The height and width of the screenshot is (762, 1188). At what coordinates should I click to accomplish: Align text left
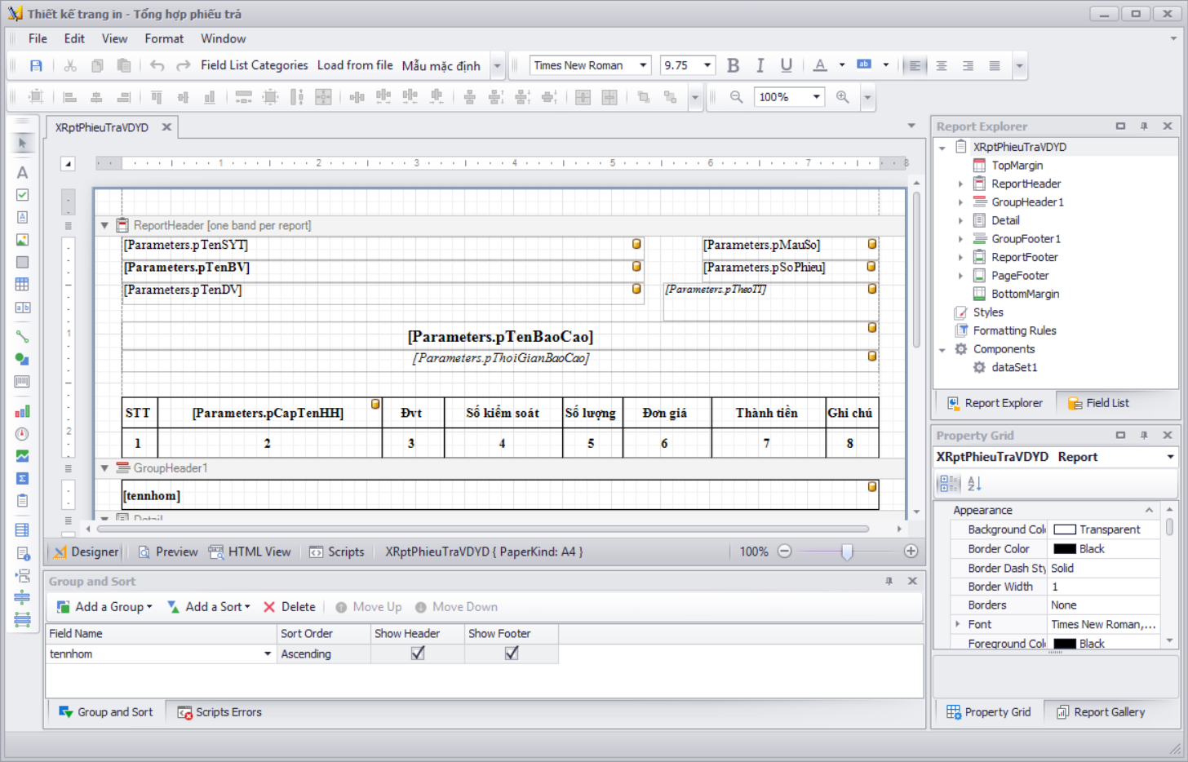[915, 65]
